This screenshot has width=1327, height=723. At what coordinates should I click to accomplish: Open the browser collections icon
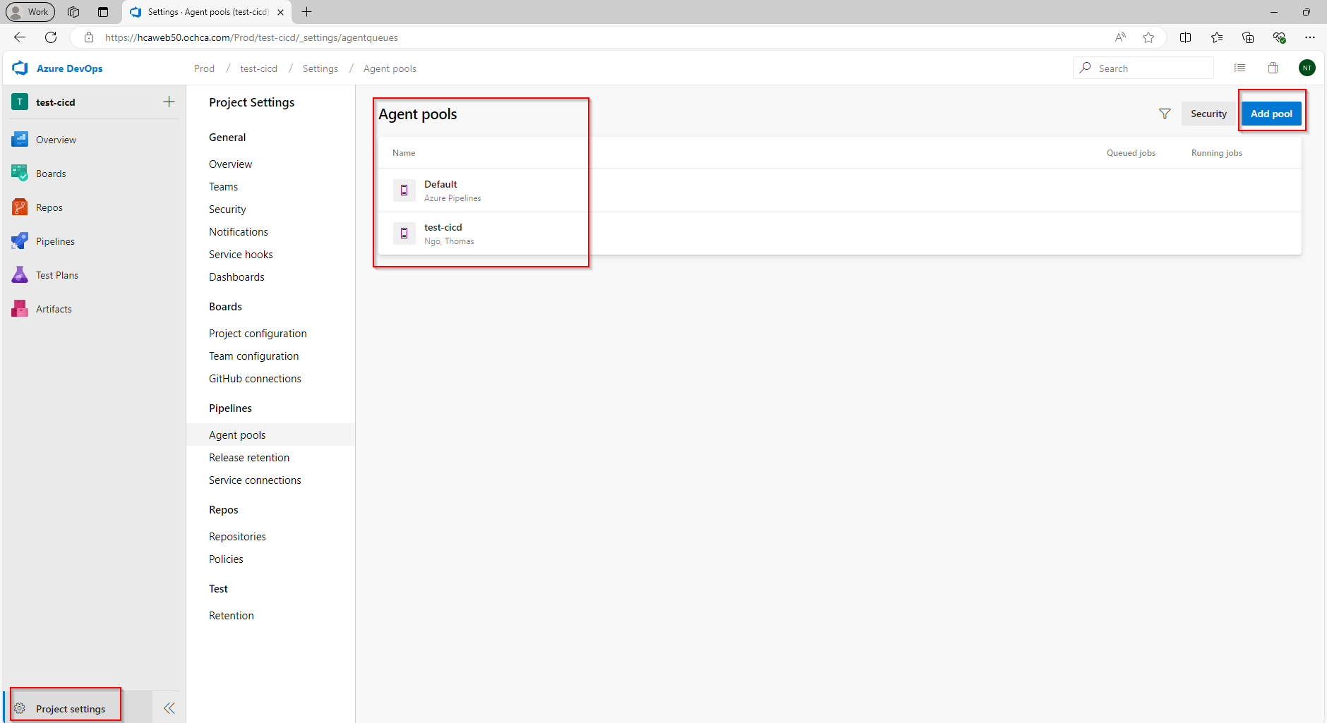(x=1248, y=37)
